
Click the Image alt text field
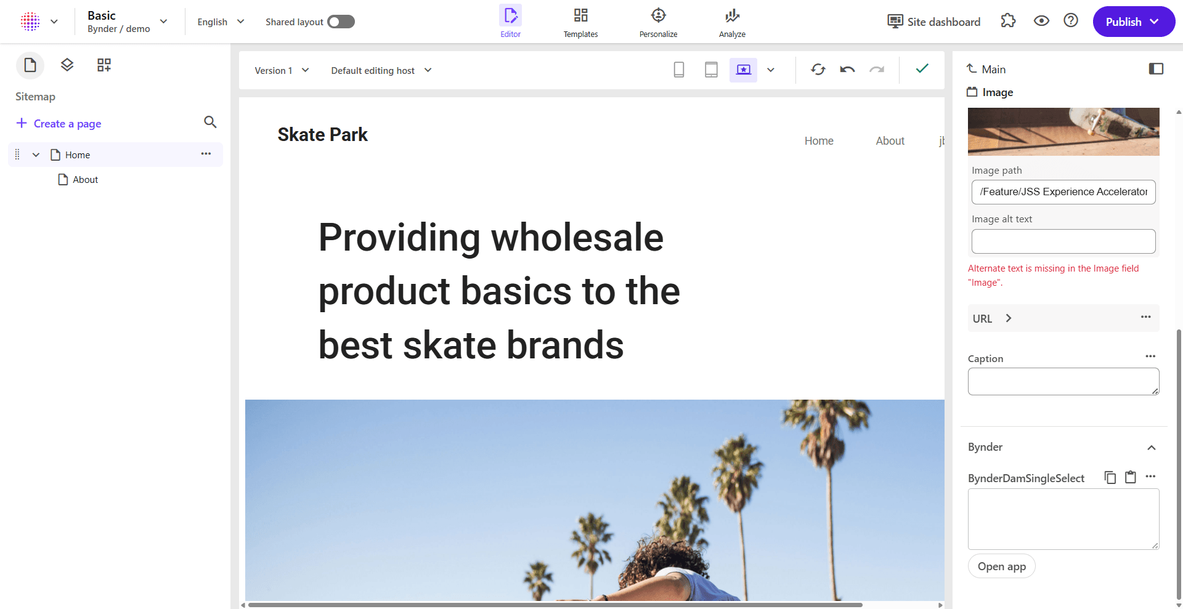[1063, 241]
